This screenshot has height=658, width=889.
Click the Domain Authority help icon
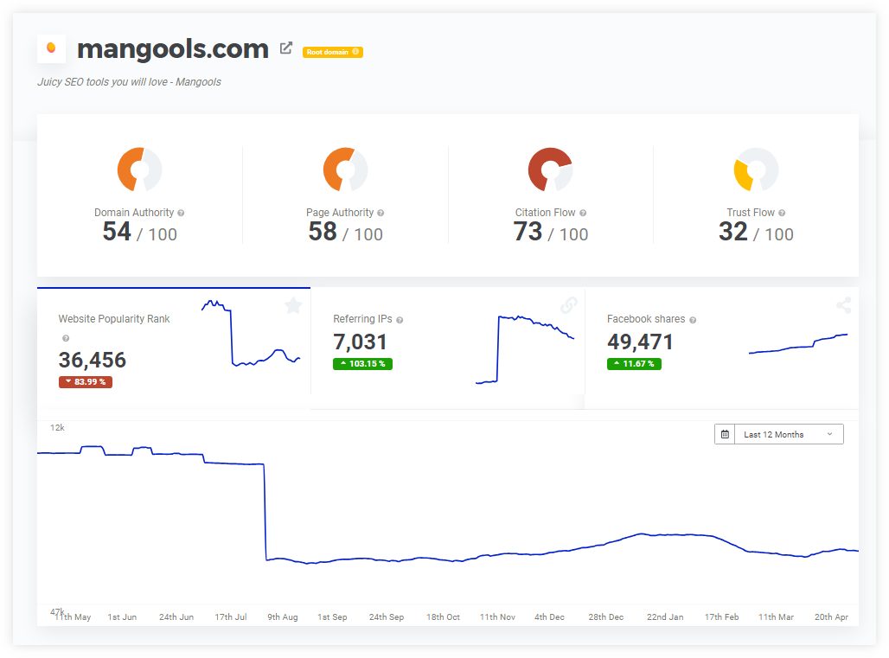[x=181, y=213]
